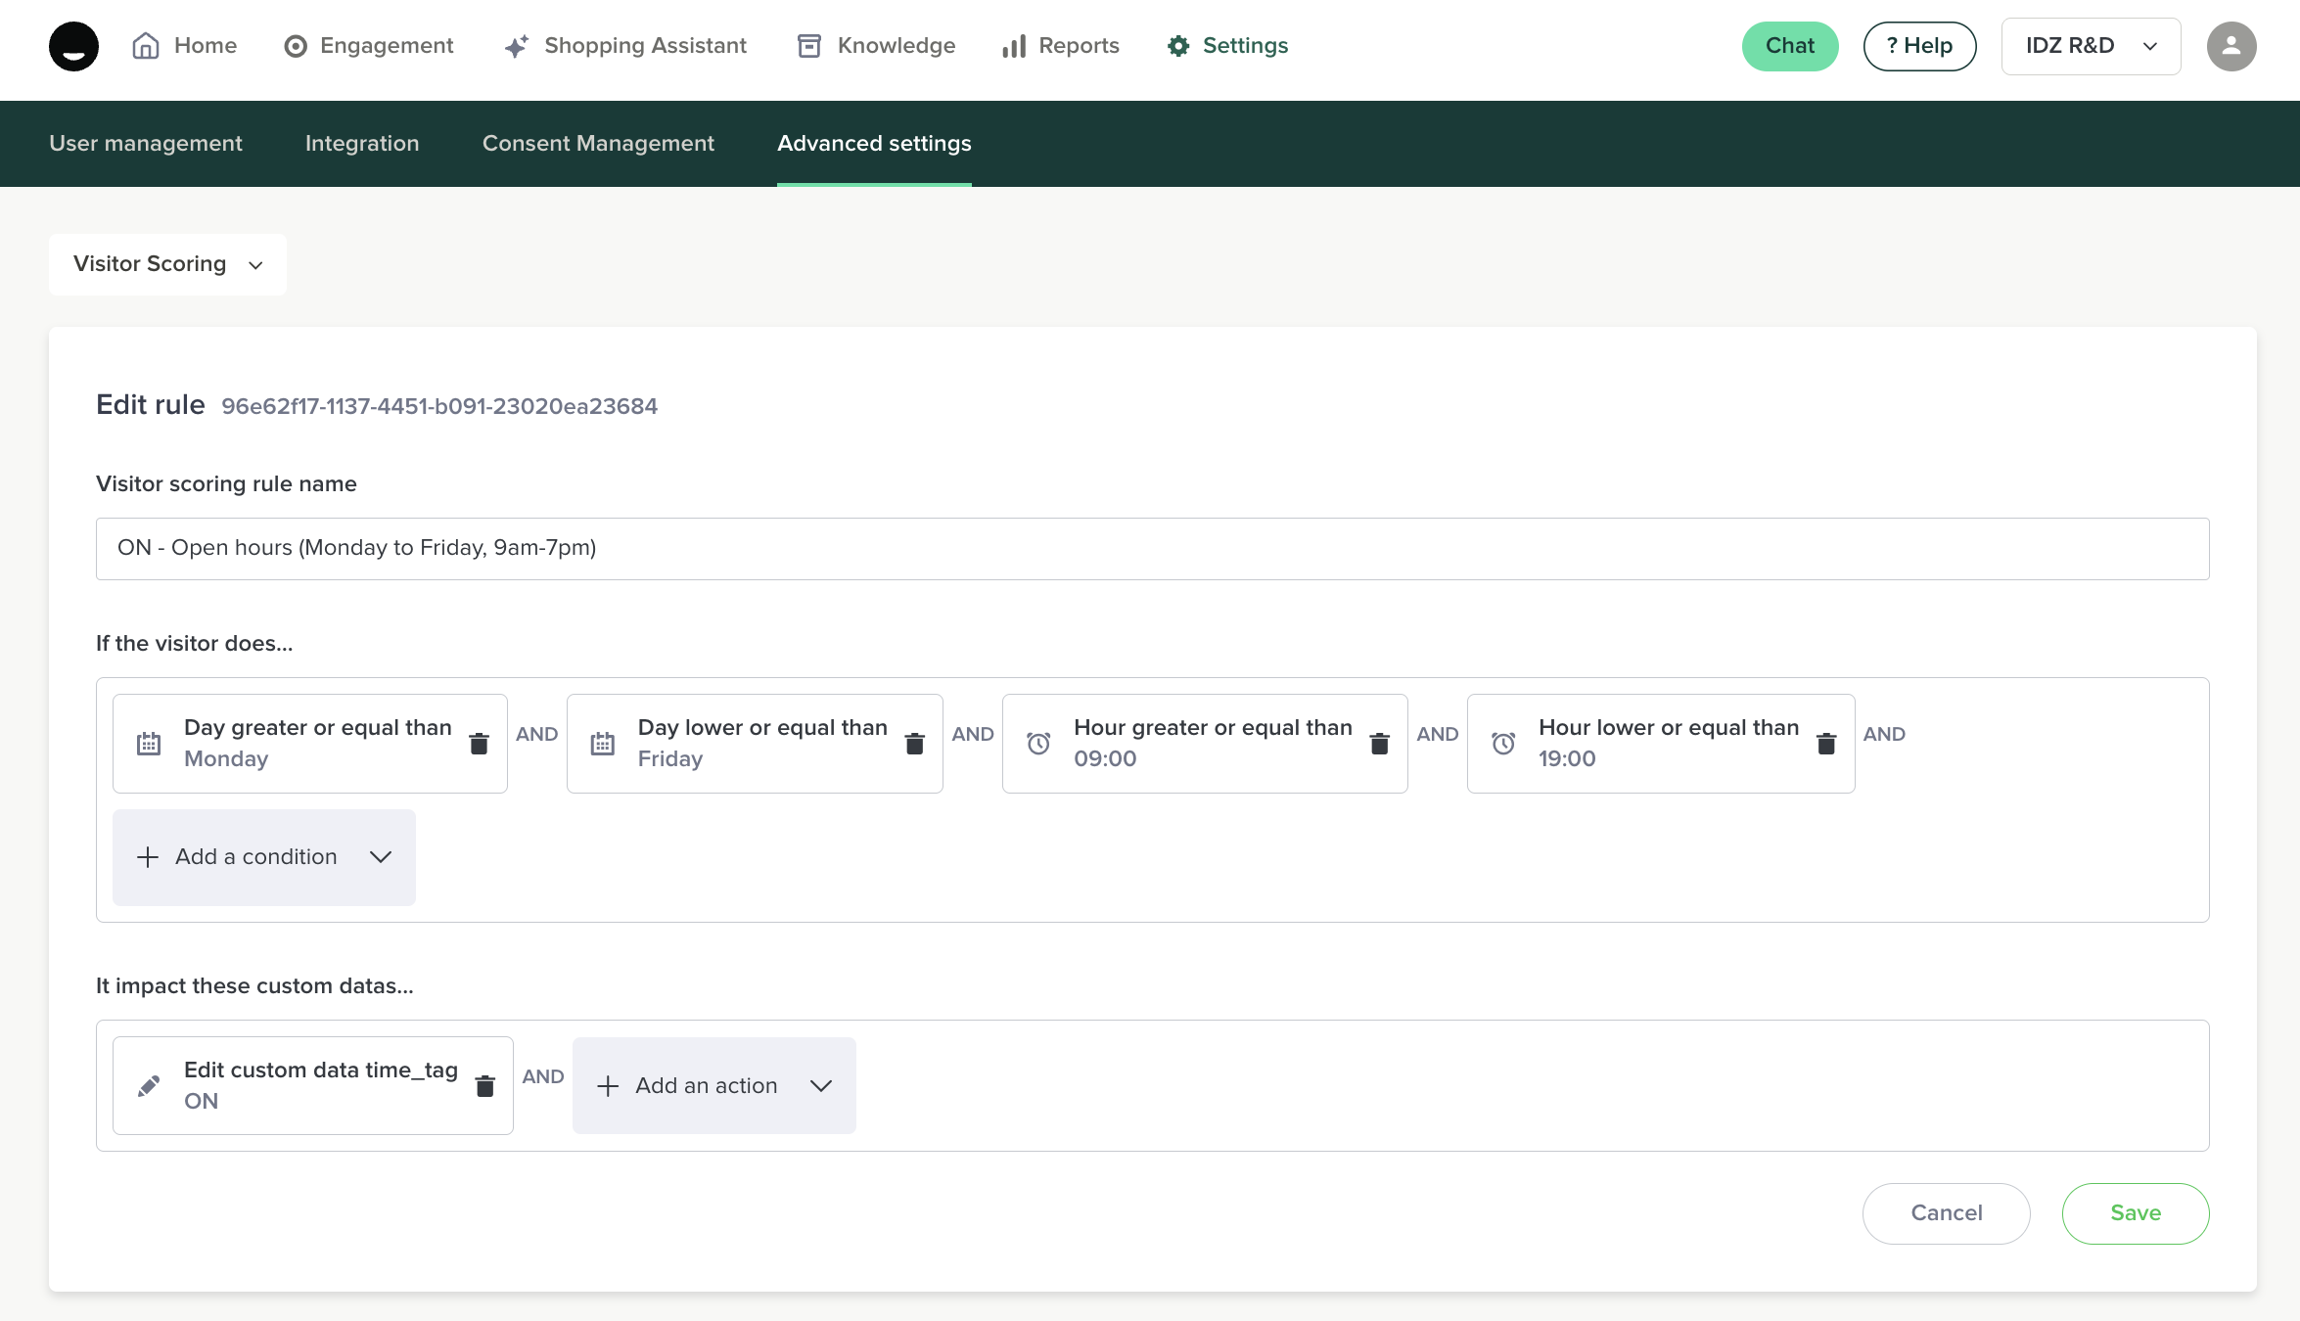Delete the Day greater or equal than Monday condition
Screen dimensions: 2300x1321
[479, 744]
